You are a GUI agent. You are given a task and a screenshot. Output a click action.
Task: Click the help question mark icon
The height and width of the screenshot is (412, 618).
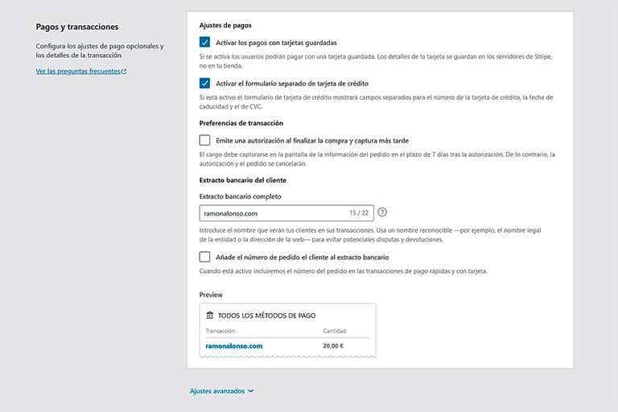tap(382, 212)
